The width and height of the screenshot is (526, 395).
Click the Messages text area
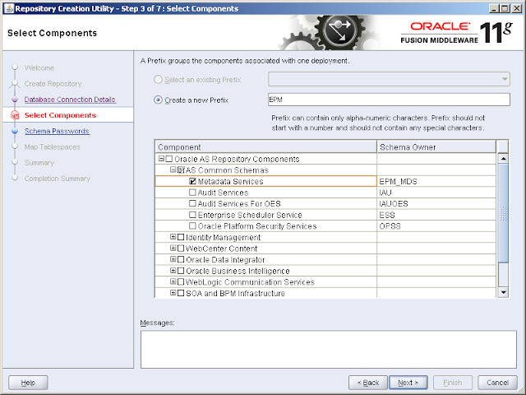point(329,349)
